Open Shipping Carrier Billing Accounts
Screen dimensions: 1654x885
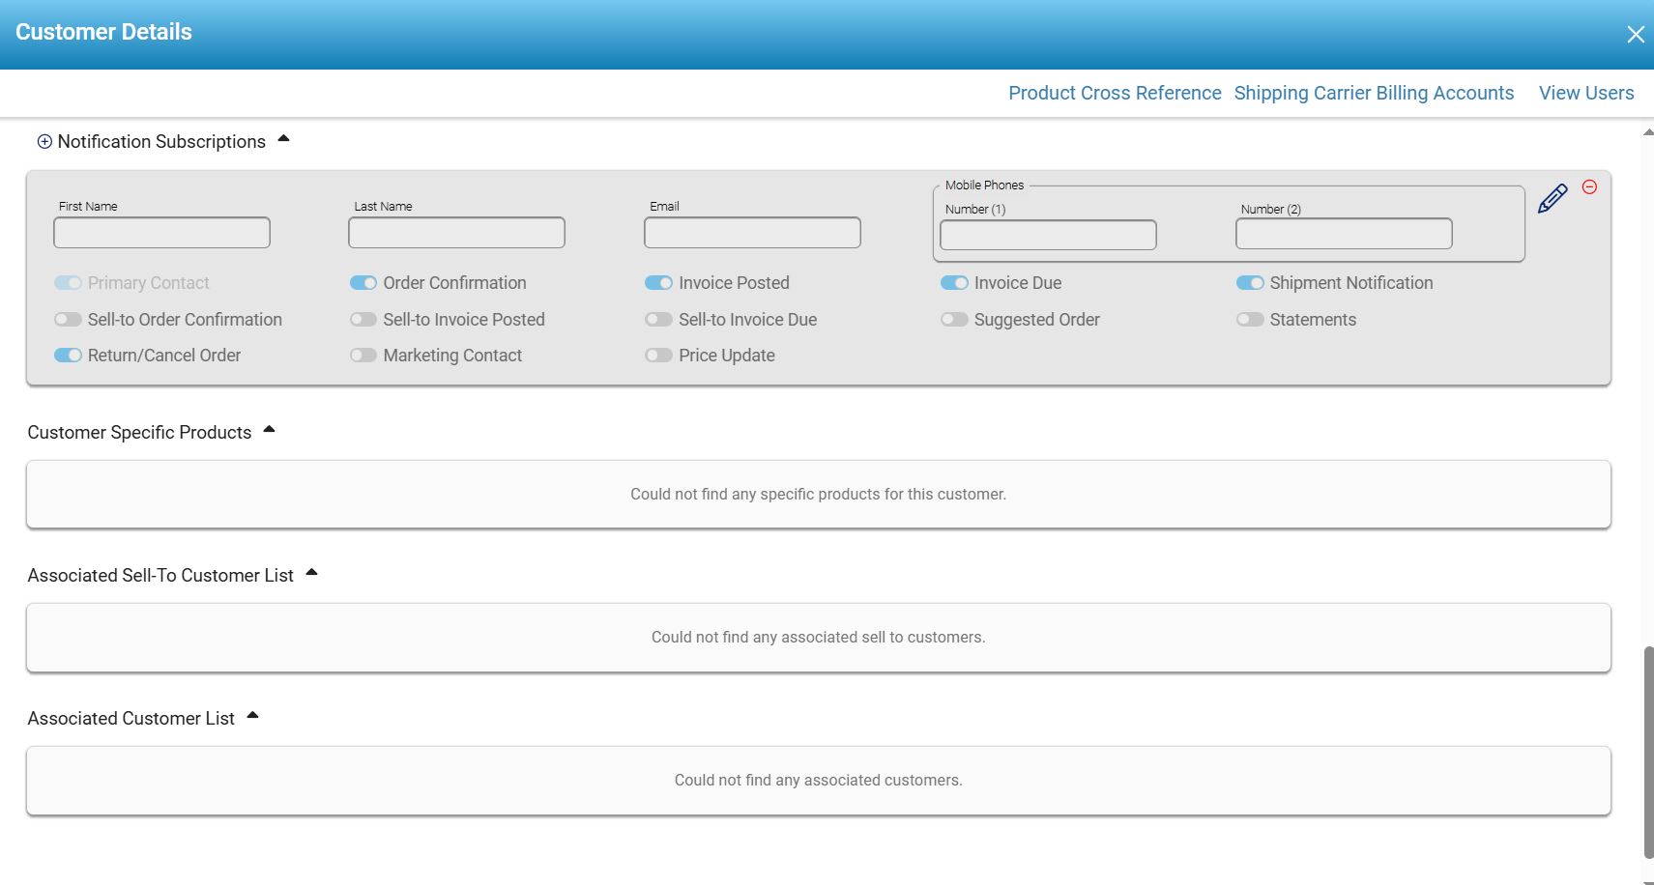coord(1374,93)
